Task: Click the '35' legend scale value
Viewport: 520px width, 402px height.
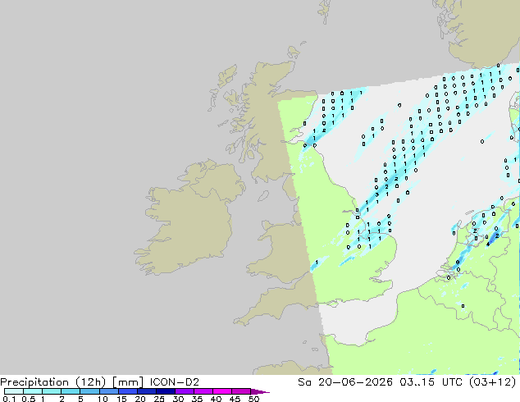Action: 197,399
